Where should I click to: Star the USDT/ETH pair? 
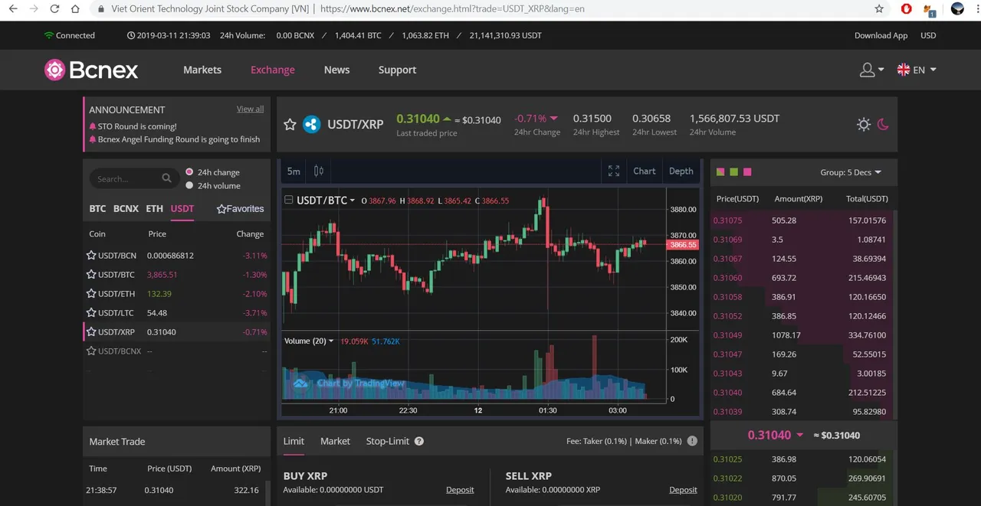coord(91,294)
